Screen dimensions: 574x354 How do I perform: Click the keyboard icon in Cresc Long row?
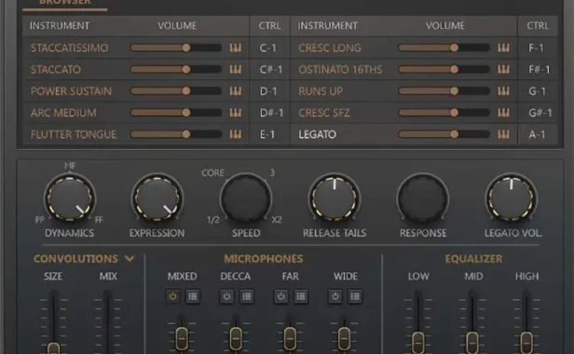503,48
